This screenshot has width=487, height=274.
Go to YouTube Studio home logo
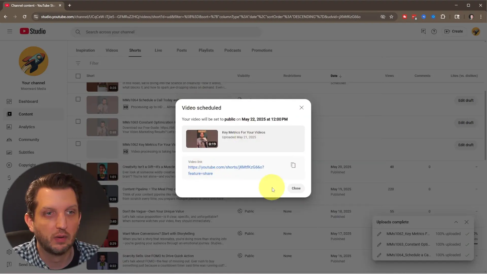click(x=33, y=31)
